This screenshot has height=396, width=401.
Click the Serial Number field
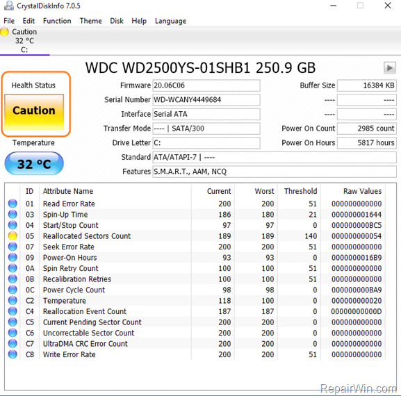coord(206,100)
